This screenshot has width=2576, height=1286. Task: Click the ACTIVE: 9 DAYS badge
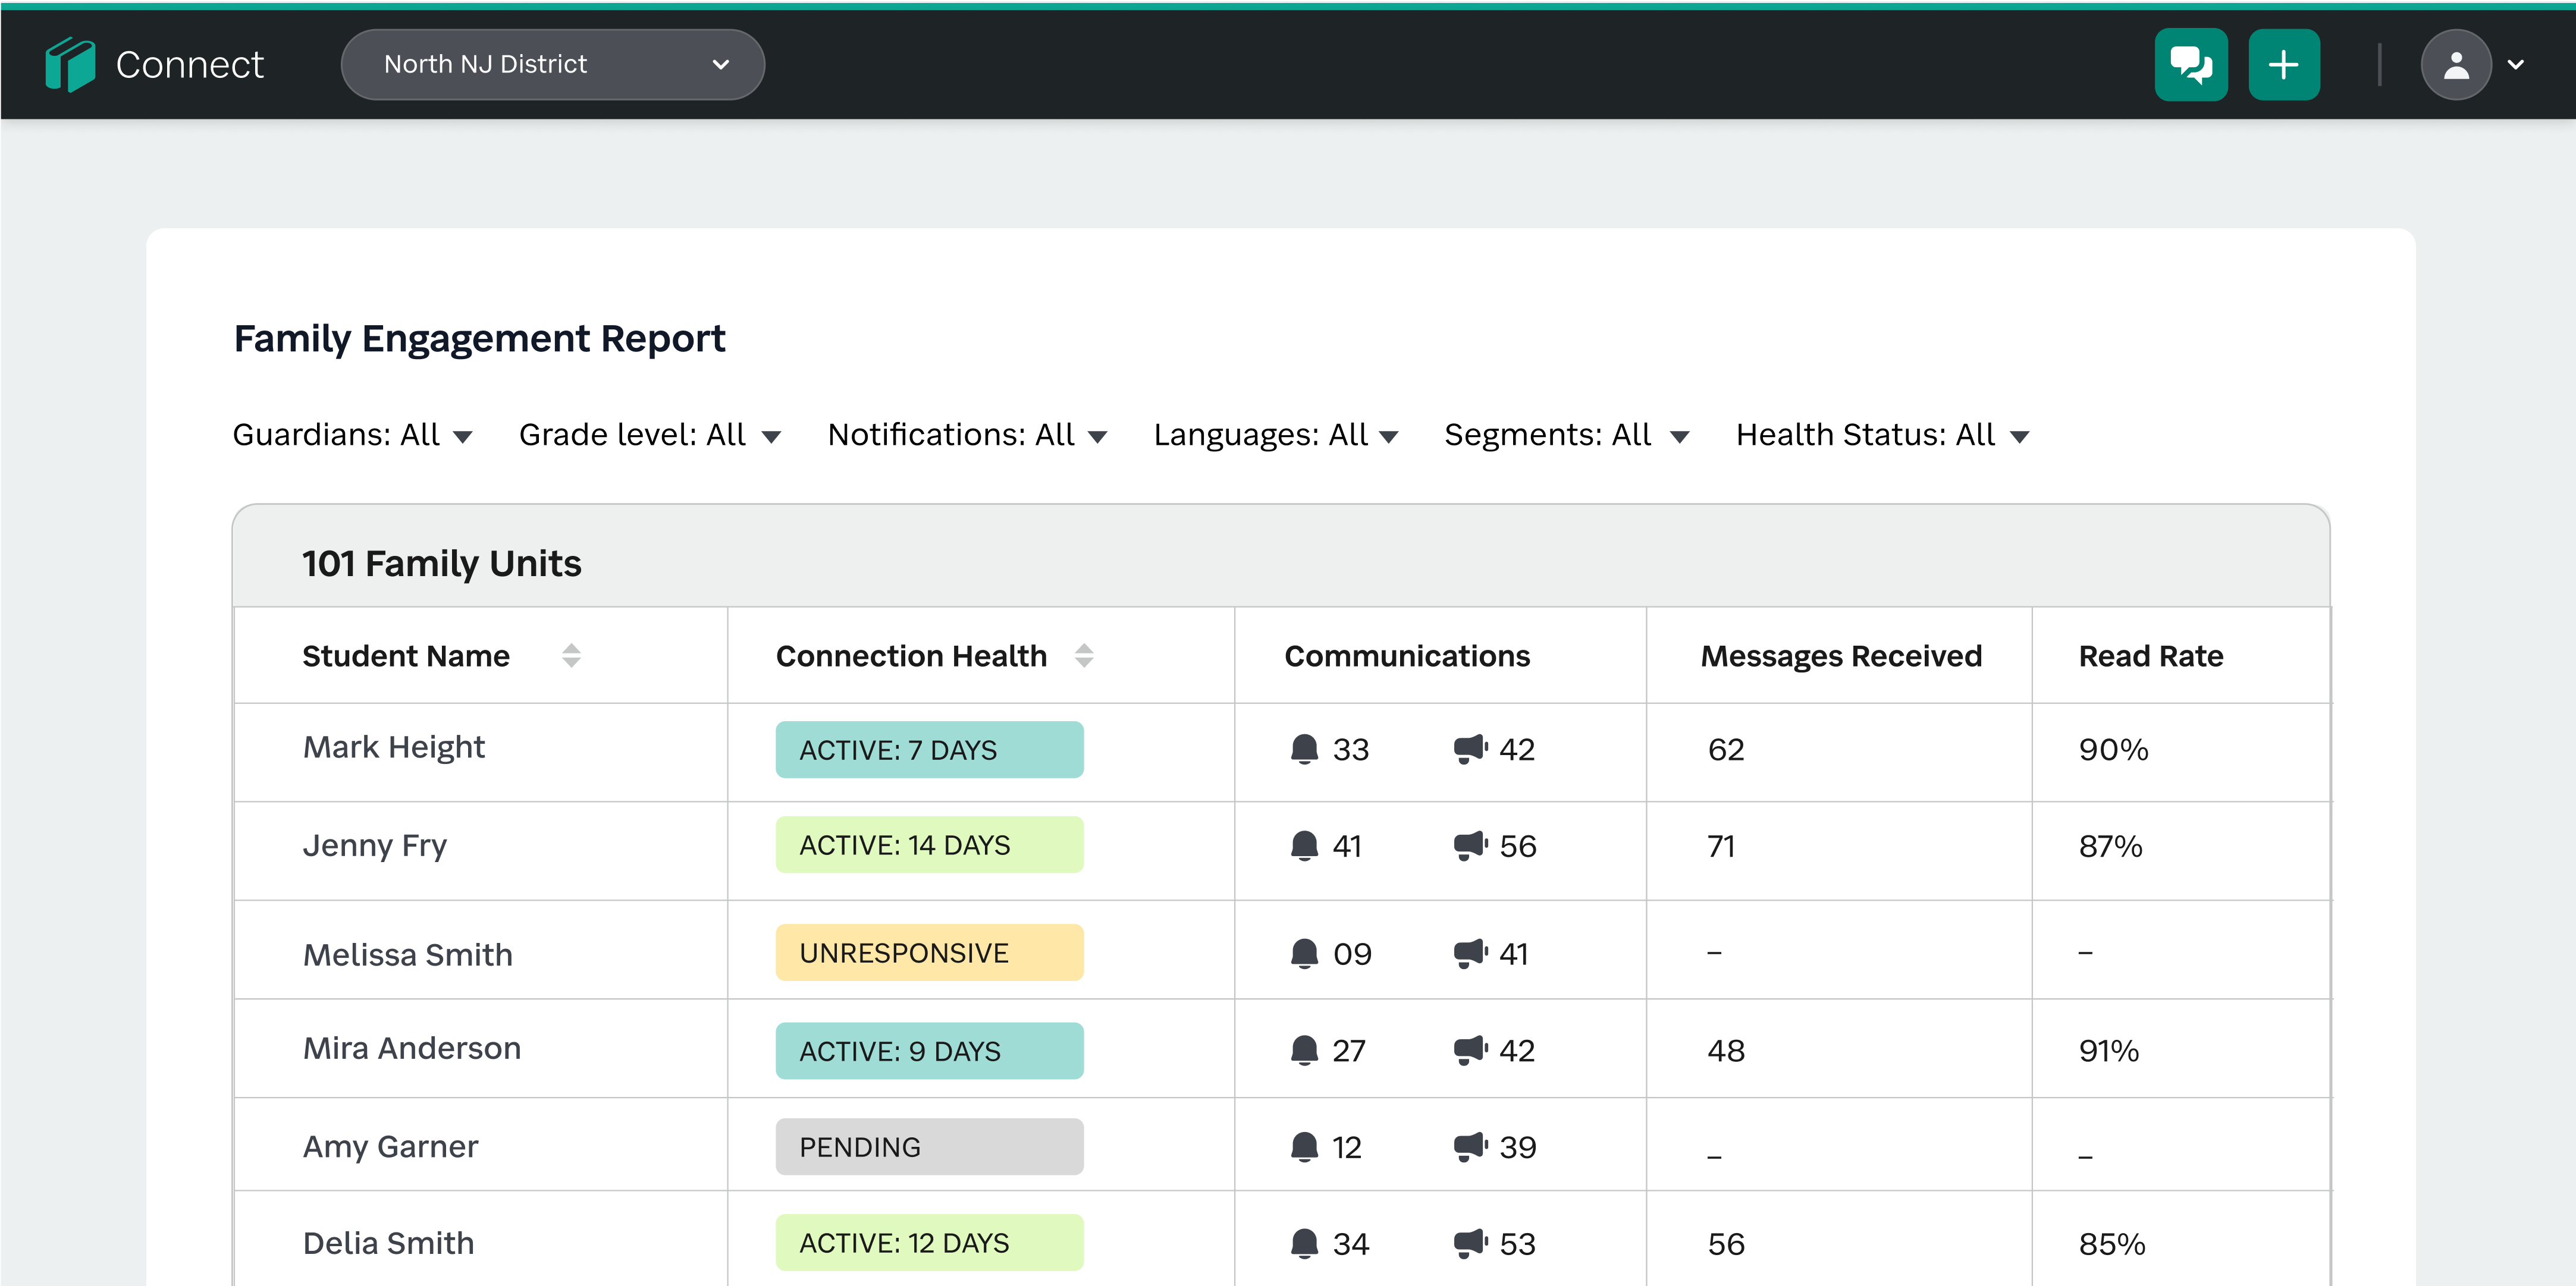click(929, 1051)
